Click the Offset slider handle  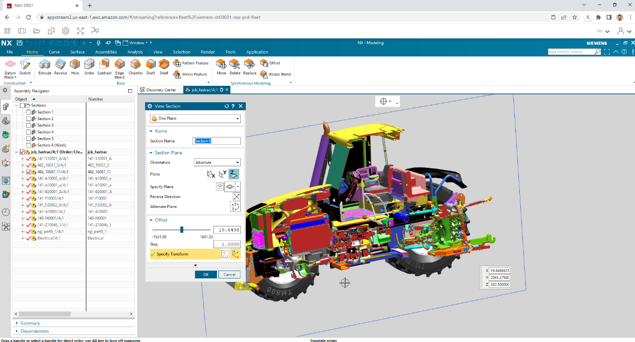[182, 229]
